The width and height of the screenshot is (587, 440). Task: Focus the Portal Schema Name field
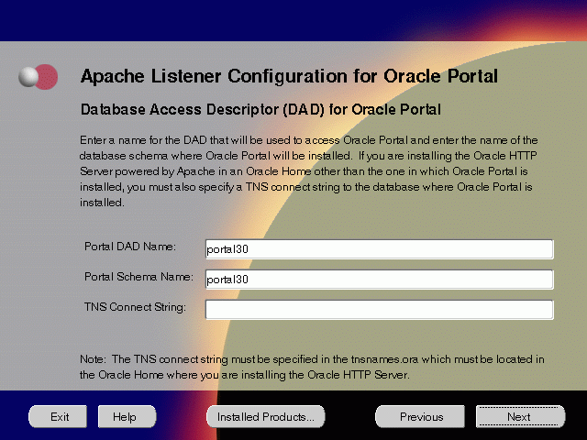(379, 280)
